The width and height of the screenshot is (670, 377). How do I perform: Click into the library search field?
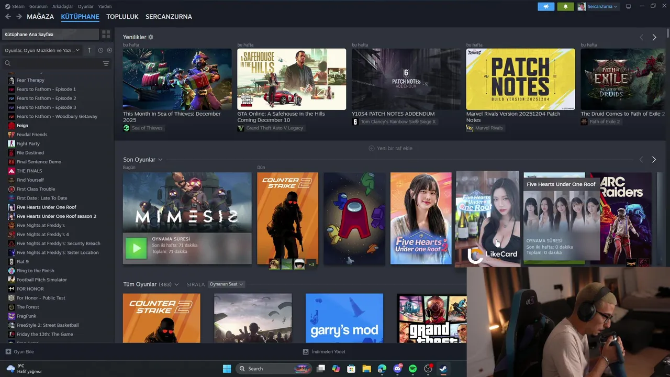coord(57,63)
